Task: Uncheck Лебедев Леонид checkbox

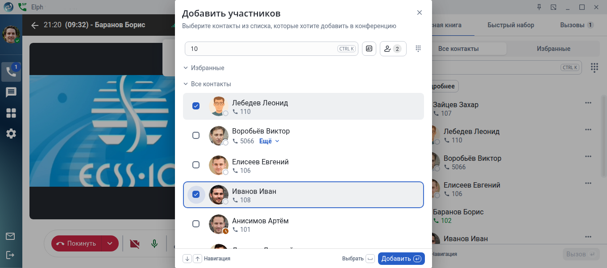Action: tap(196, 106)
